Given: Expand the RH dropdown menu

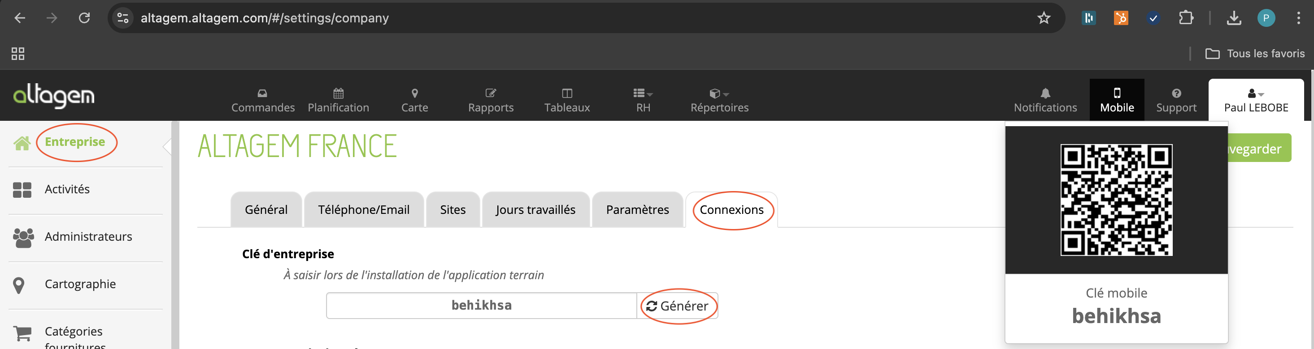Looking at the screenshot, I should (x=643, y=100).
